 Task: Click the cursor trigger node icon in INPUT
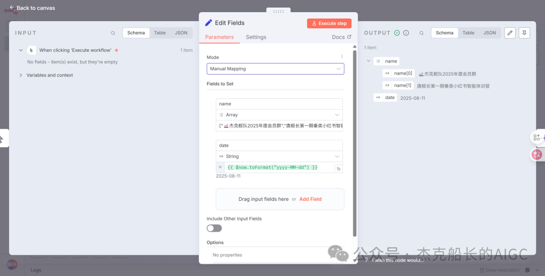tap(31, 50)
